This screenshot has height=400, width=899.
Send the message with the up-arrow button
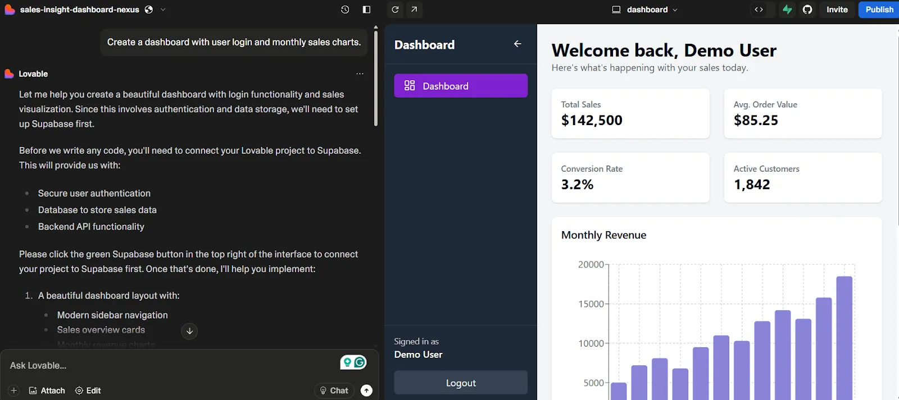pos(366,390)
